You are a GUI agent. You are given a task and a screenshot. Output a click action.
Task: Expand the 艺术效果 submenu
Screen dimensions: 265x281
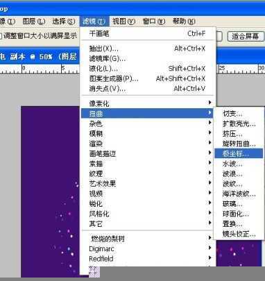(x=147, y=184)
